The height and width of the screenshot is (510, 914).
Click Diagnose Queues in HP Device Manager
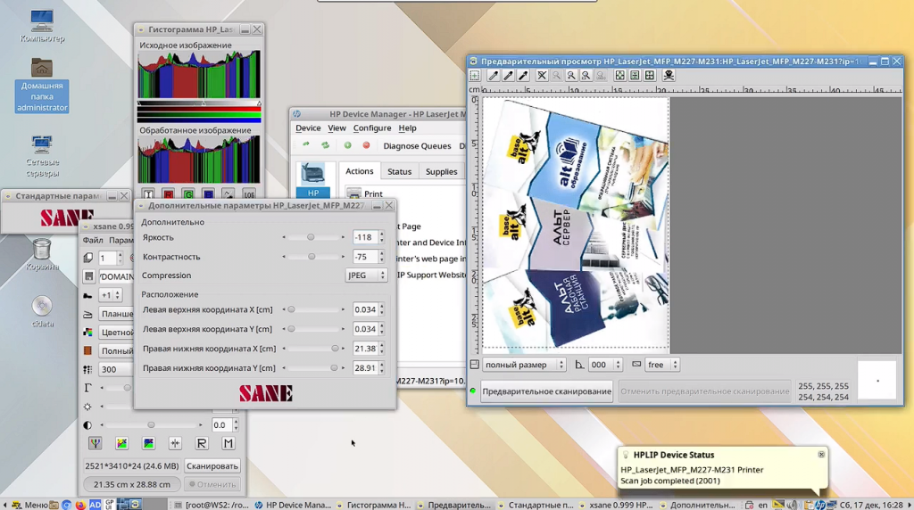417,146
